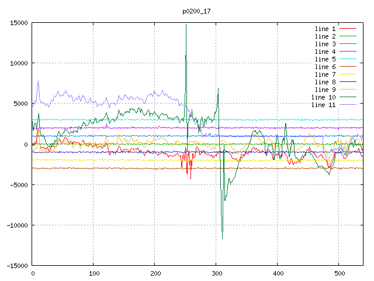Click the 500 x-axis tick label
374x281 pixels.
[339, 273]
